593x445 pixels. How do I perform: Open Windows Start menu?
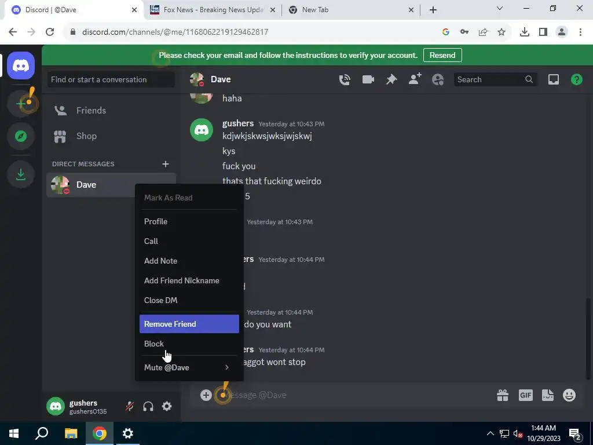coord(14,433)
